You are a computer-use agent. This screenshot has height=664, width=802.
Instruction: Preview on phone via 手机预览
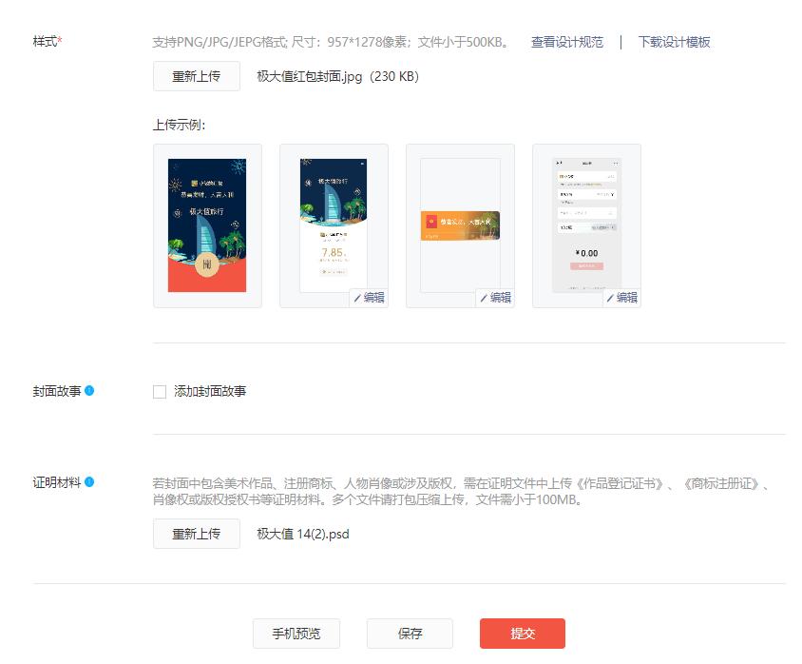click(296, 633)
